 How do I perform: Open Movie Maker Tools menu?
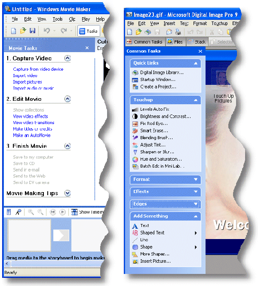coord(58,19)
